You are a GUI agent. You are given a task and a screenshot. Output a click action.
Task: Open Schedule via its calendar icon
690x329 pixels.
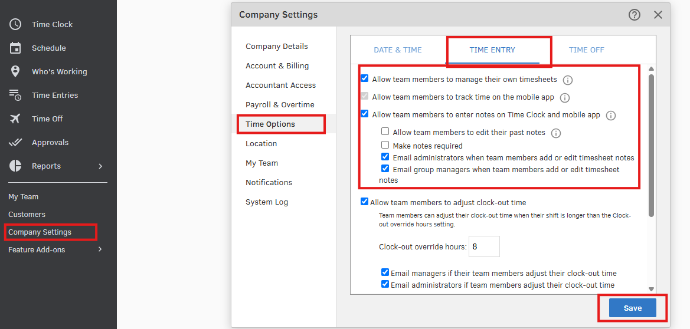tap(15, 48)
